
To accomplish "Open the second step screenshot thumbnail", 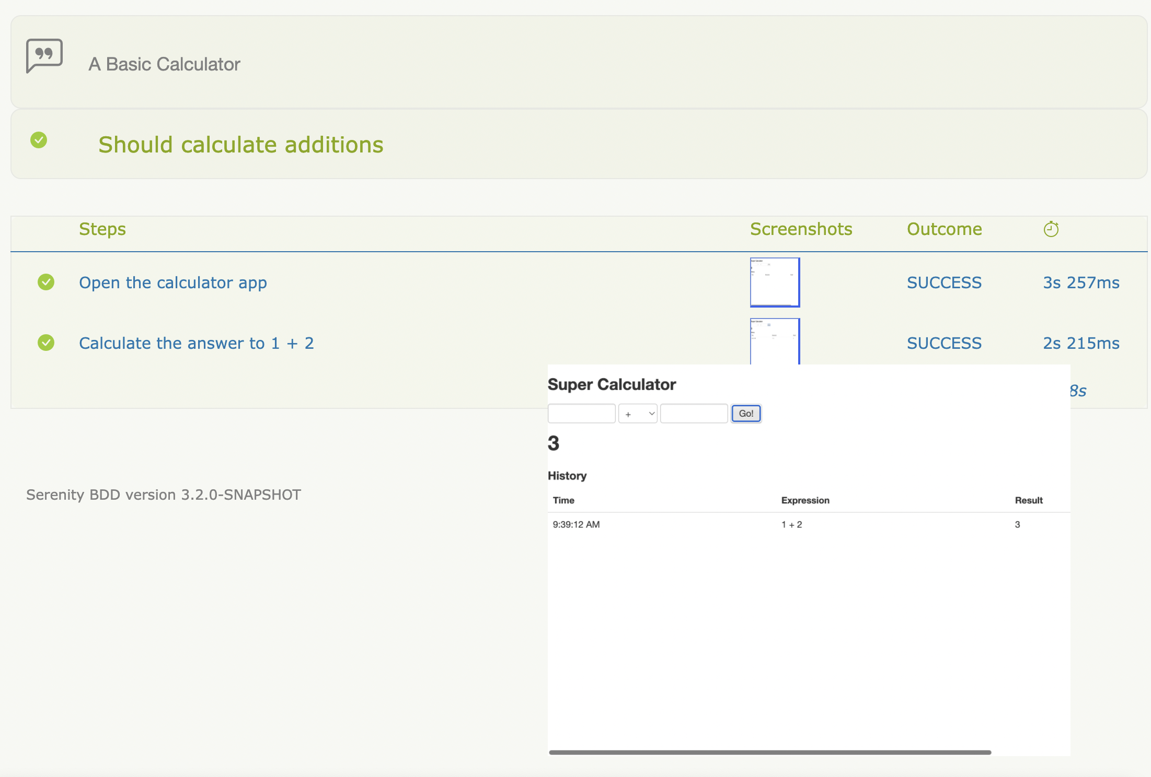I will coord(775,340).
